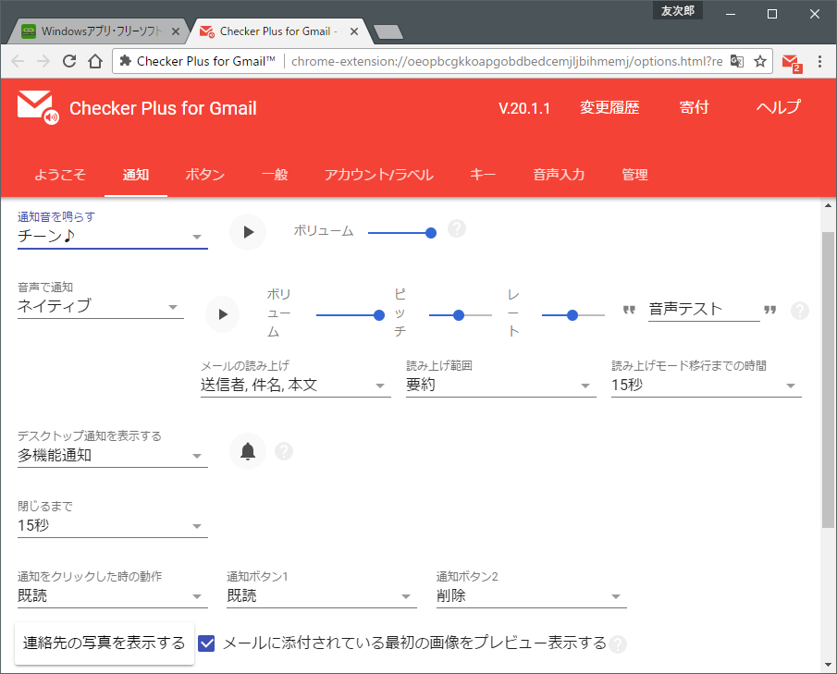
Task: Adjust the pitch slider for voice notifications
Action: 460,314
